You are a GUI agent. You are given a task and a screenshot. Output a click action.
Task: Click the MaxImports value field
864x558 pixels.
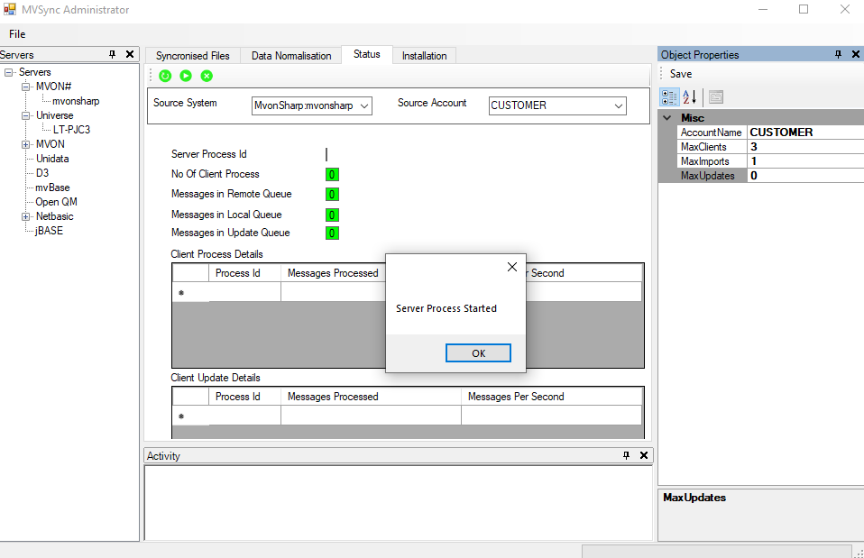805,160
